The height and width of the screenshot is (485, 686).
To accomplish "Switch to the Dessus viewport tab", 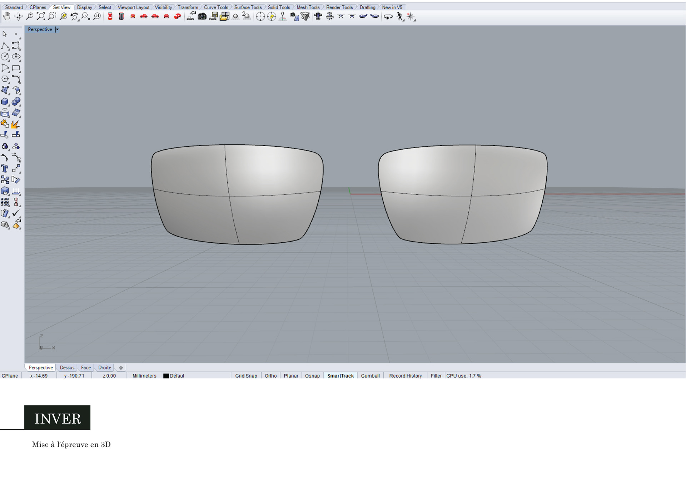I will click(67, 367).
